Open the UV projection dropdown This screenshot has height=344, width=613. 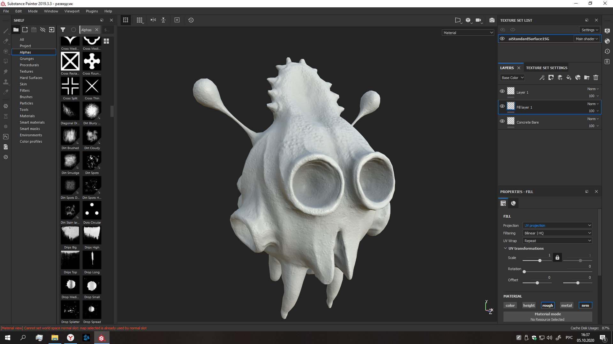[557, 225]
